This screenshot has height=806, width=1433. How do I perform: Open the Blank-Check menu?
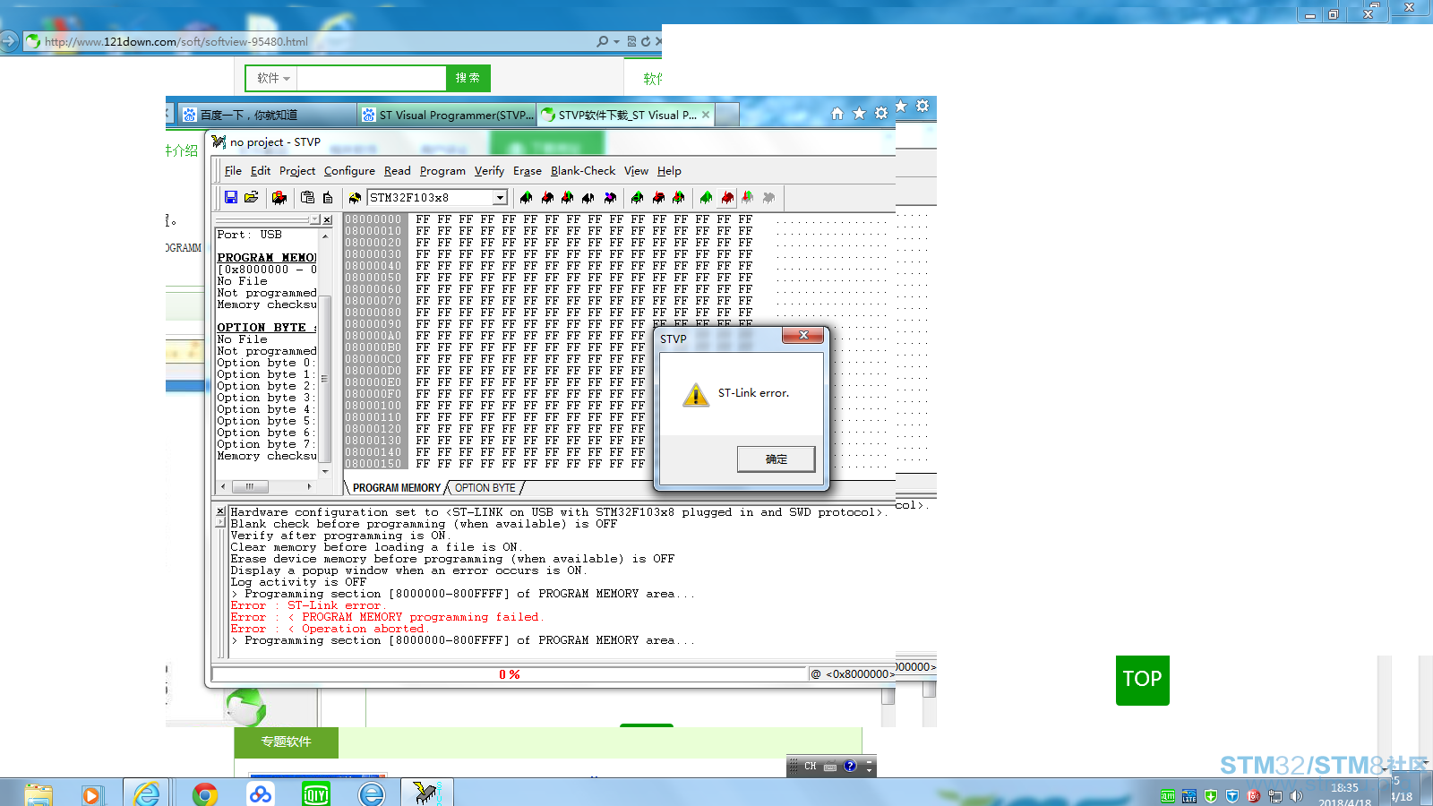click(x=583, y=171)
